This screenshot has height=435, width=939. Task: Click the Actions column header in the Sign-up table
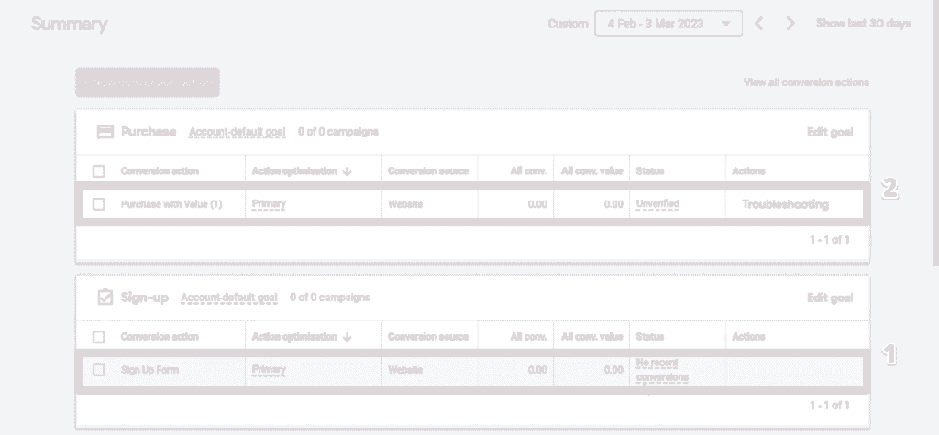tap(748, 337)
